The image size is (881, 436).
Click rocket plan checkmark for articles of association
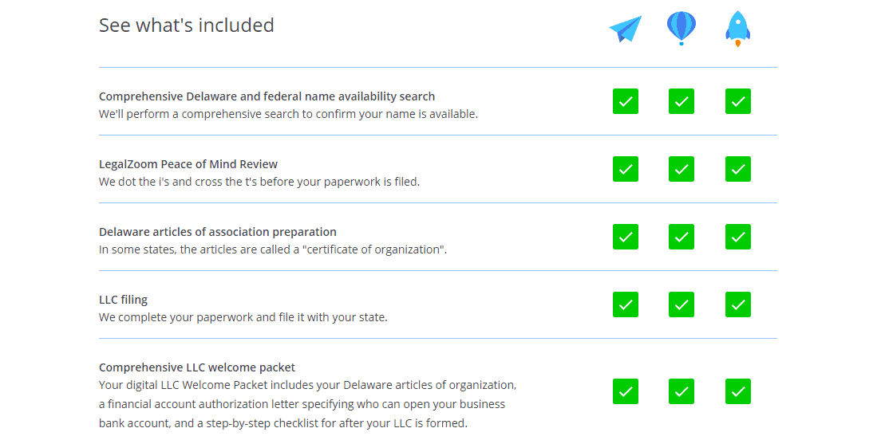[x=738, y=237]
